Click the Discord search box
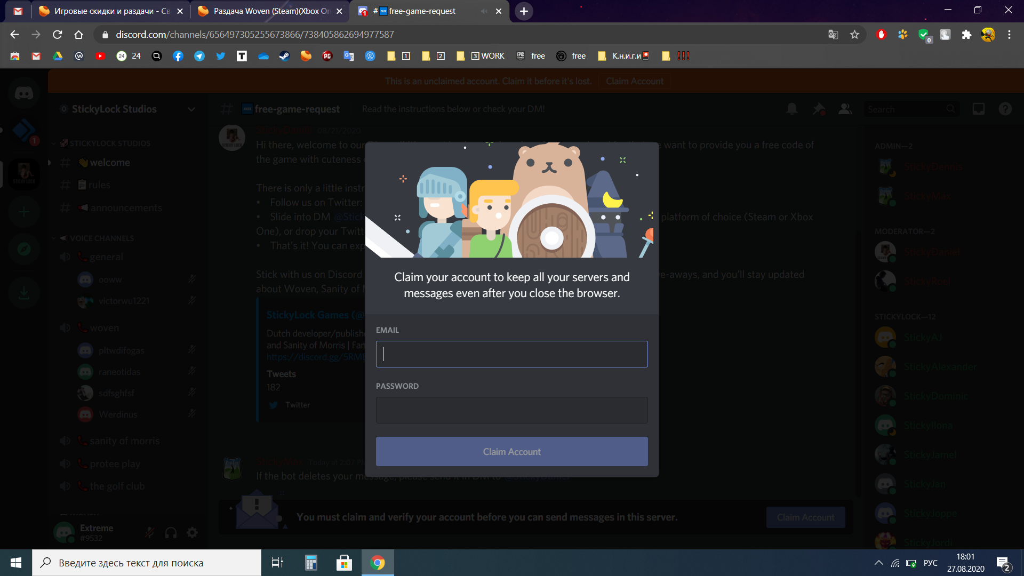The width and height of the screenshot is (1024, 576). pyautogui.click(x=911, y=109)
